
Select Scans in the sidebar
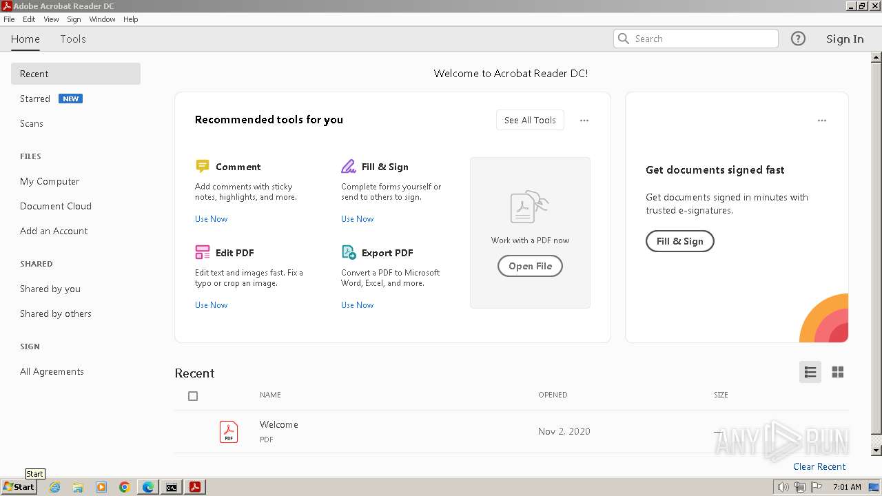[32, 123]
